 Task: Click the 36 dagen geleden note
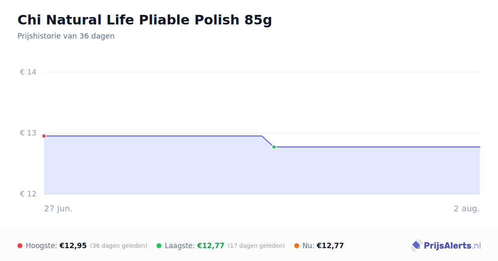119,246
